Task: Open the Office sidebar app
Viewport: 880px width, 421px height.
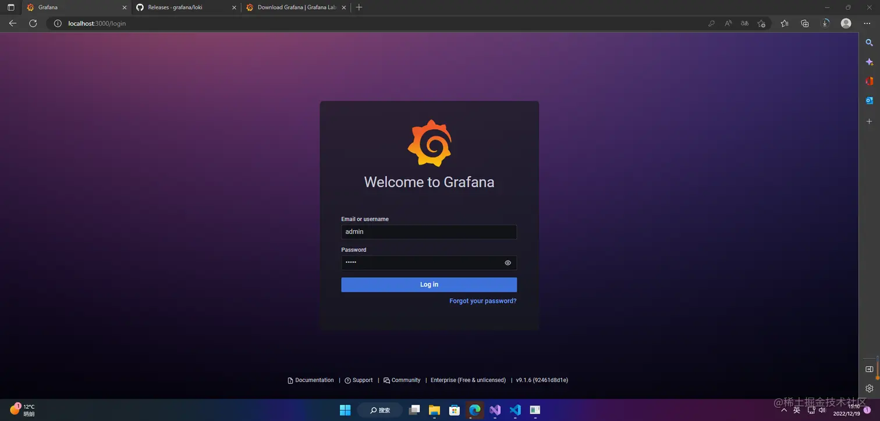Action: pyautogui.click(x=870, y=81)
